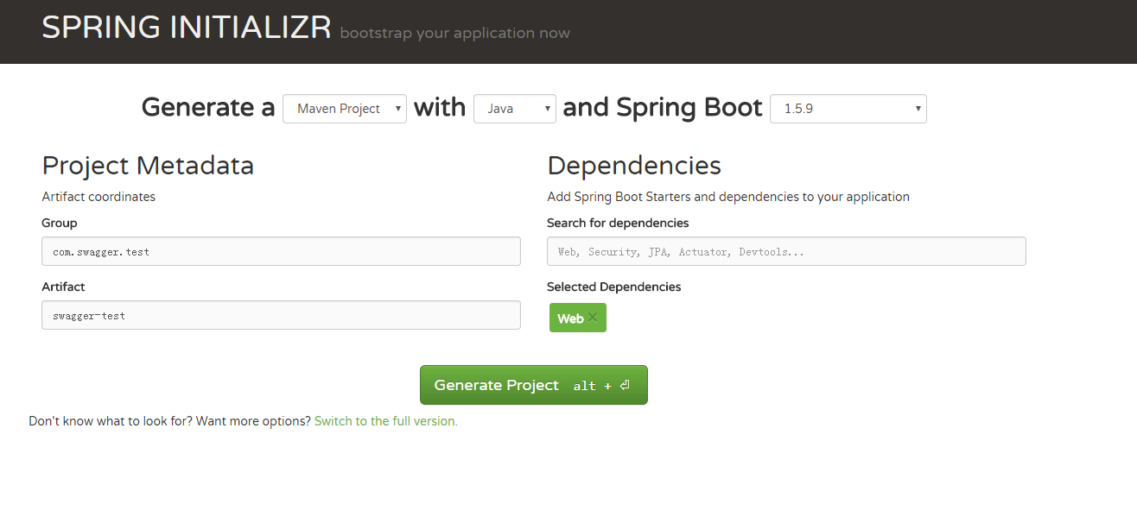Remove the Web dependency via its X icon
This screenshot has height=523, width=1137.
pos(592,318)
